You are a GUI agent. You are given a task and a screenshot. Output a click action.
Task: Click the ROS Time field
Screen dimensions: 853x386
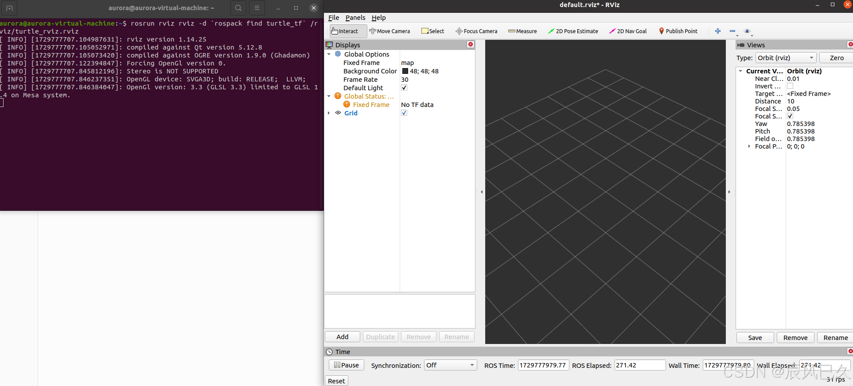(x=543, y=365)
